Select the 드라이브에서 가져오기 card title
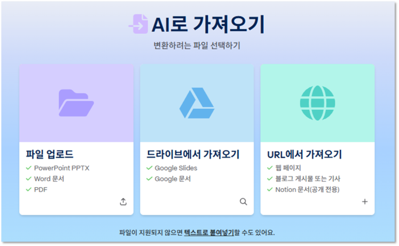 click(193, 154)
